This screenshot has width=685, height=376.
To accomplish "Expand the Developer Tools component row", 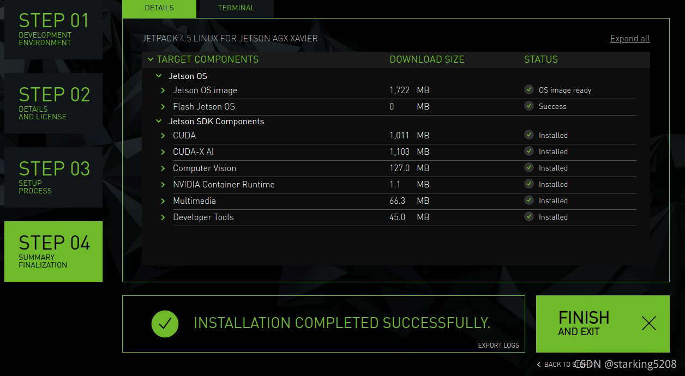I will (x=163, y=217).
